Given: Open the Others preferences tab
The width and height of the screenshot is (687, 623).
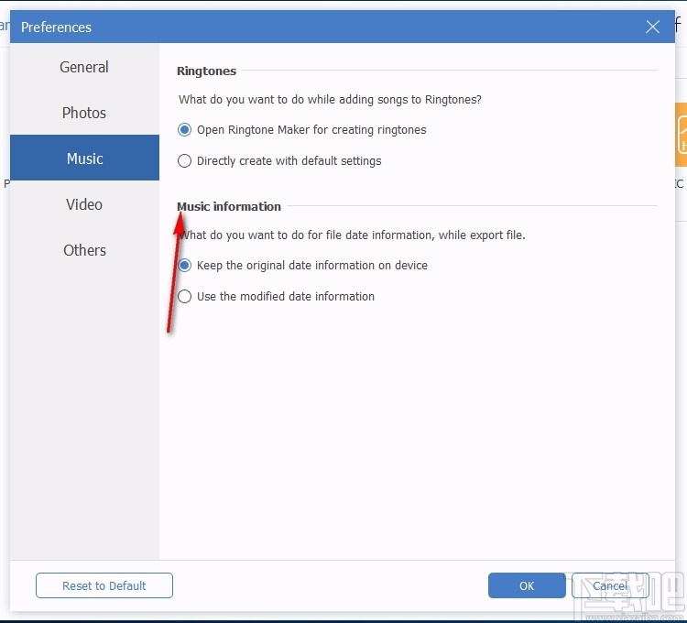Looking at the screenshot, I should click(84, 250).
